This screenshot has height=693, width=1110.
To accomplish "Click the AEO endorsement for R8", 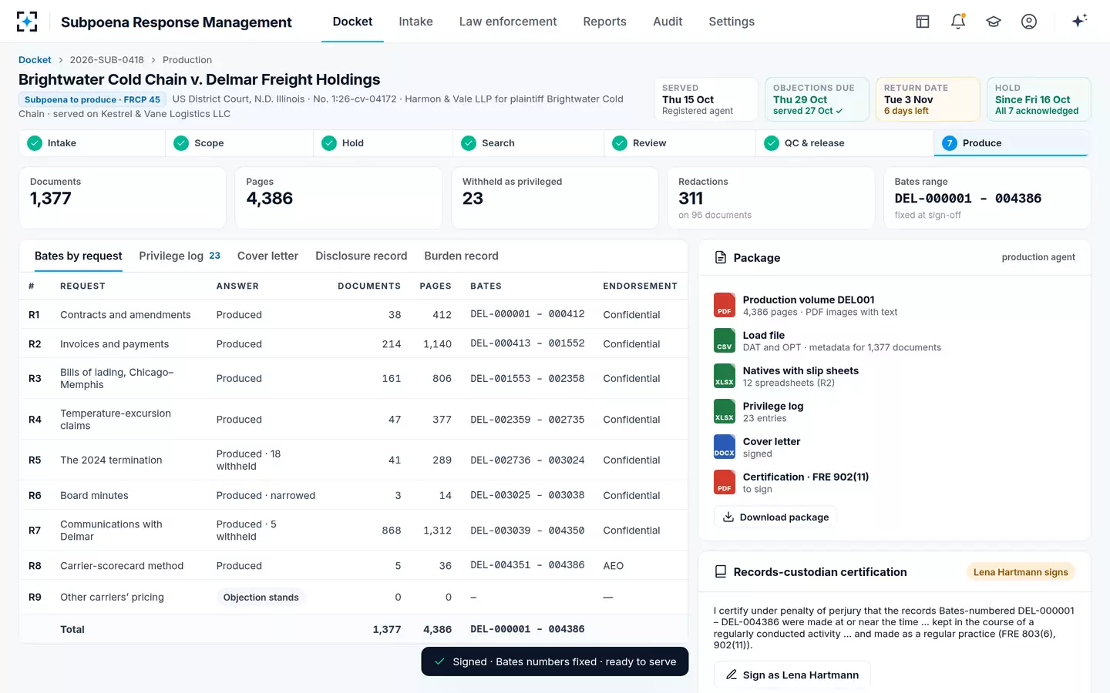I will 614,565.
